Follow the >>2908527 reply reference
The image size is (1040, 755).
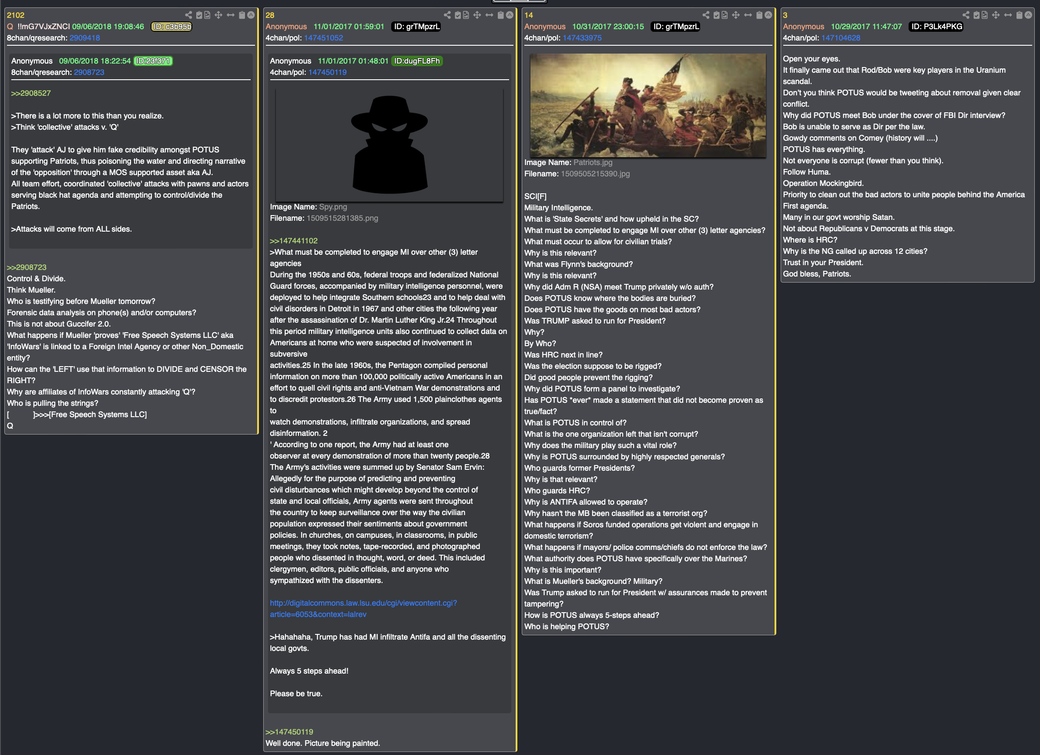point(31,93)
